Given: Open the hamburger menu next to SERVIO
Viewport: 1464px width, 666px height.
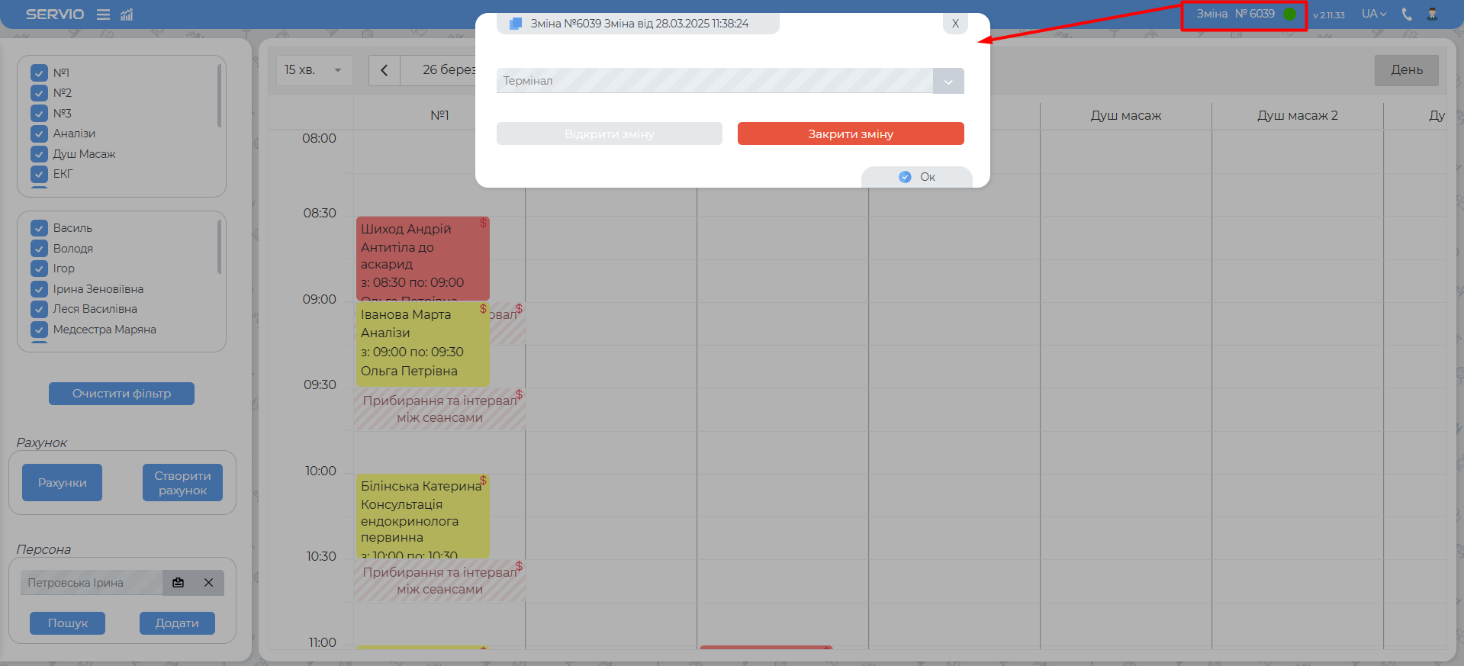Looking at the screenshot, I should pos(103,14).
